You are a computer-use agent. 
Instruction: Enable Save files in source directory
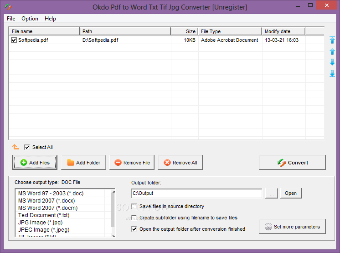134,206
